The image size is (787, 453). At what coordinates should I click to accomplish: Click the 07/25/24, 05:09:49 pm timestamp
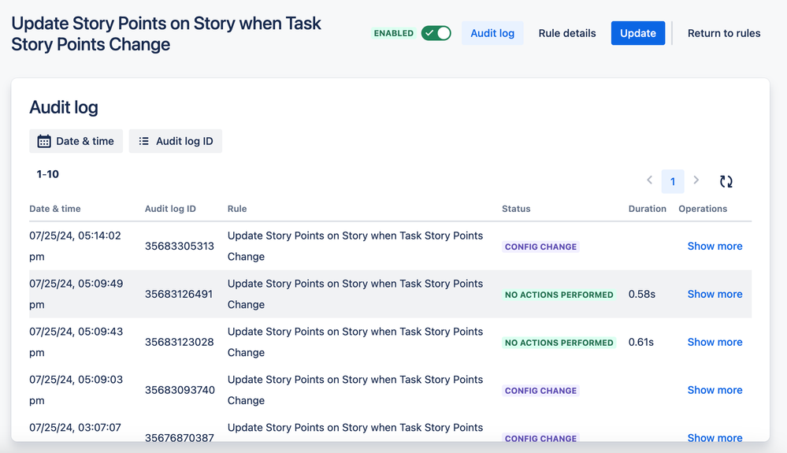(76, 294)
